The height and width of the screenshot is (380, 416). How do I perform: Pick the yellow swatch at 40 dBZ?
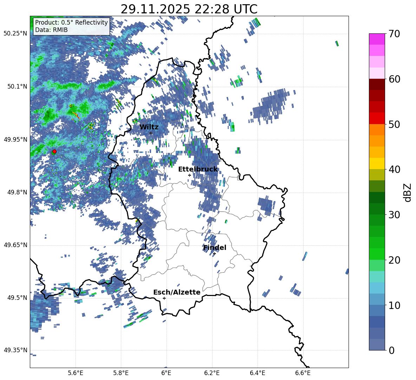[x=377, y=163]
